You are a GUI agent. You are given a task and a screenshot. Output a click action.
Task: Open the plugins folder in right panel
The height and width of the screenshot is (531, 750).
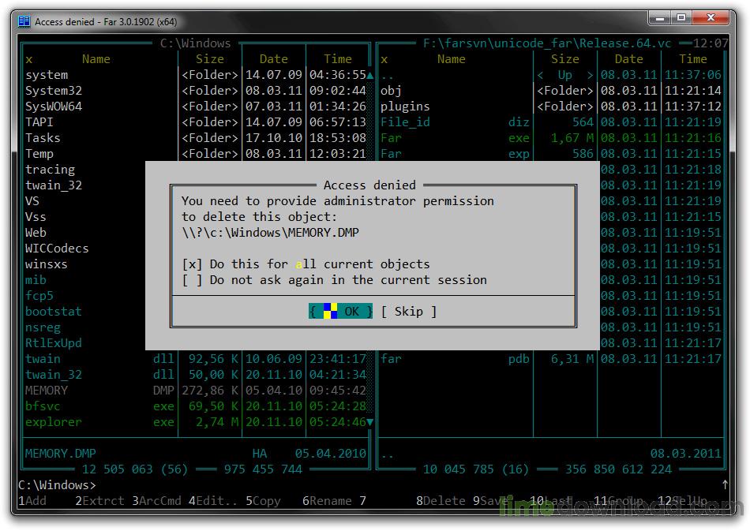[405, 107]
